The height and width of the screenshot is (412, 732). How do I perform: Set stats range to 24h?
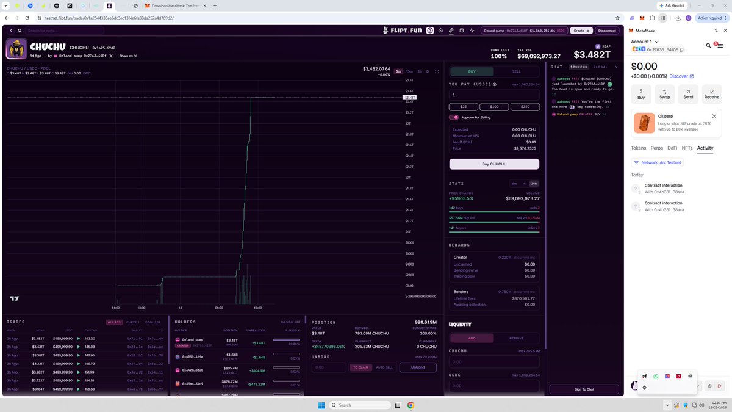coord(534,183)
